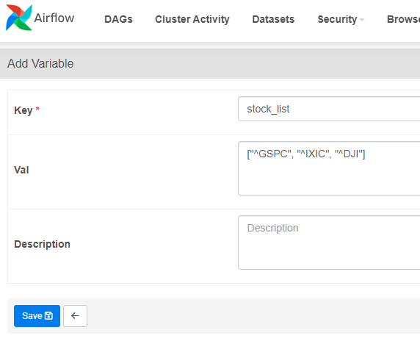The height and width of the screenshot is (341, 420).
Task: Click the Key input field
Action: (329, 109)
